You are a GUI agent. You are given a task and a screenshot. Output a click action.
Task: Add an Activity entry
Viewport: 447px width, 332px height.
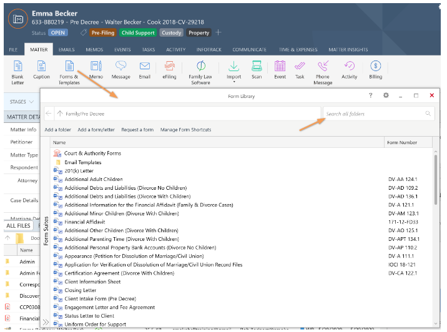[349, 70]
